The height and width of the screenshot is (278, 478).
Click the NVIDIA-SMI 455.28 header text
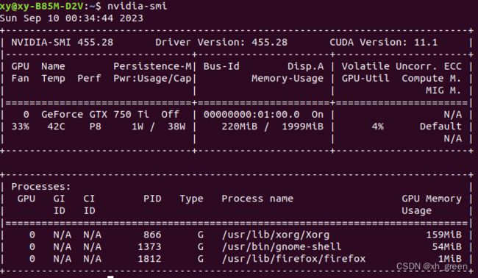tap(63, 42)
